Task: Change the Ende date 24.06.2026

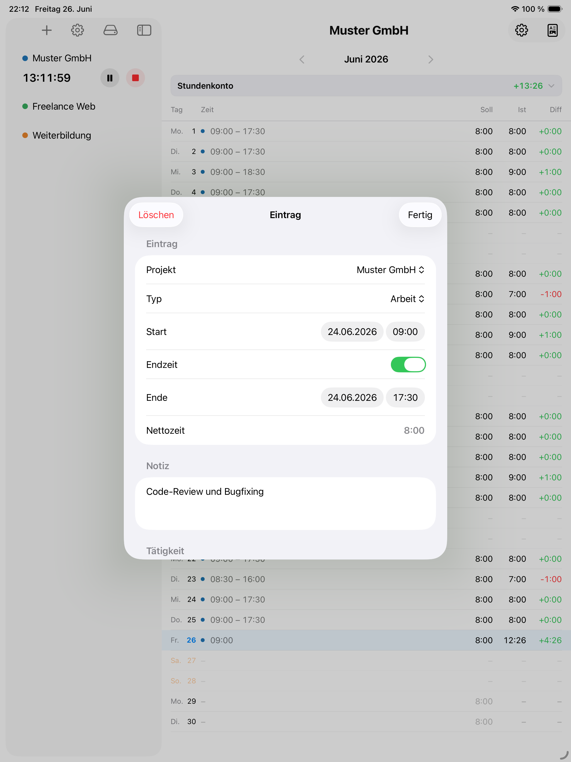Action: (352, 397)
